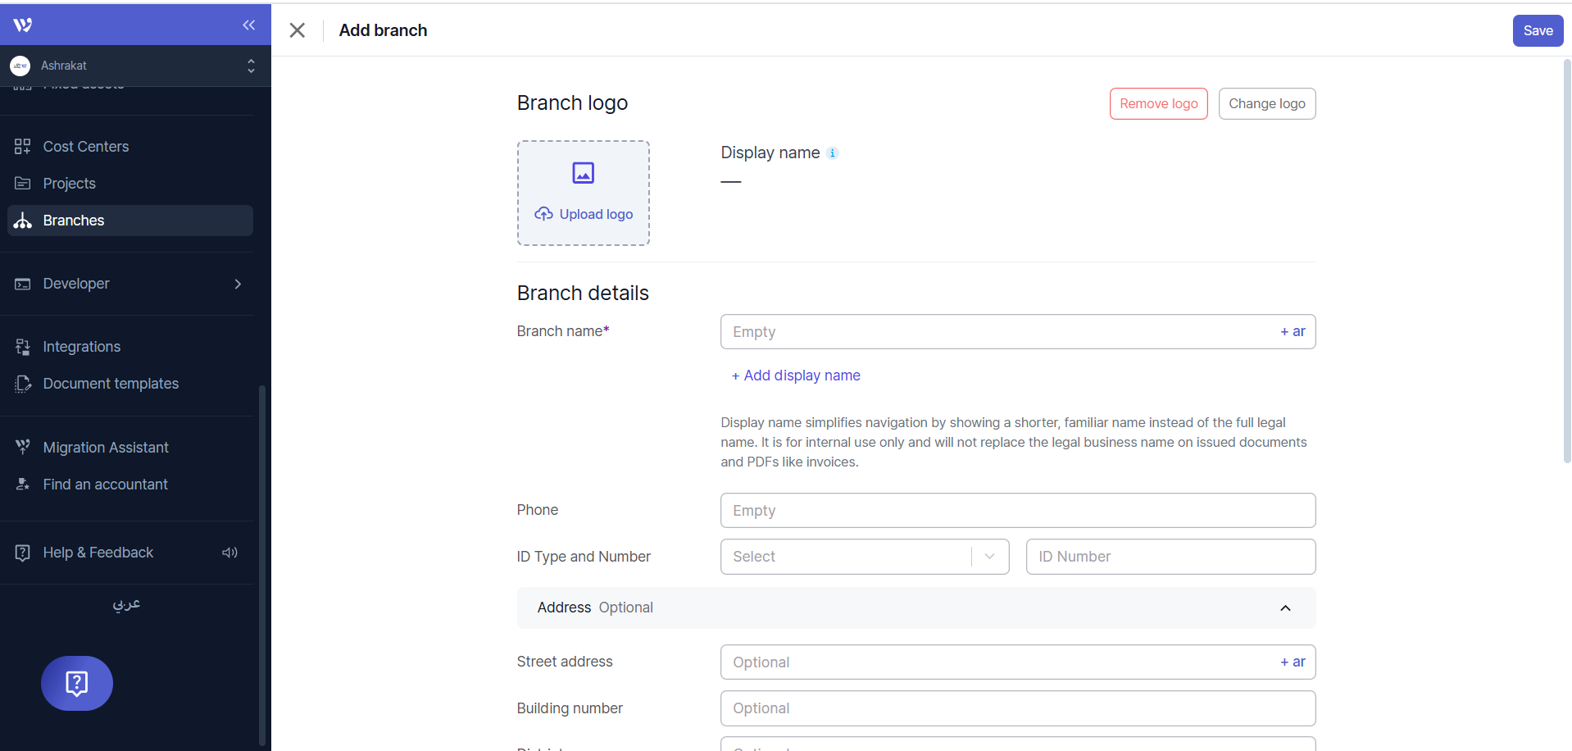Click the Display name info icon
Screen dimensions: 1572x751
click(x=833, y=153)
